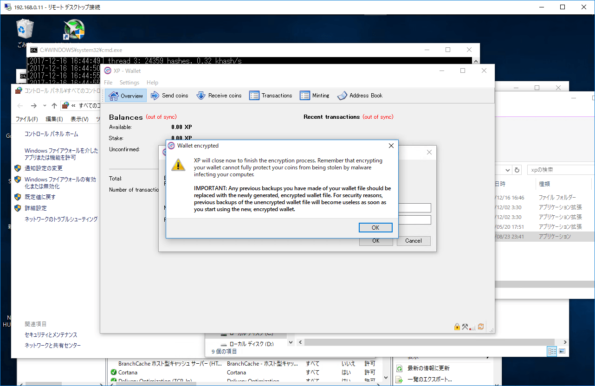The image size is (595, 386).
Task: Switch Explorer to details view toggle
Action: tap(552, 351)
